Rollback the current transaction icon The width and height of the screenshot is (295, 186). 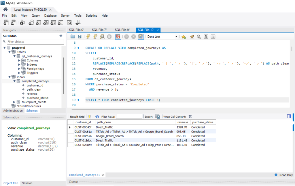133,37
